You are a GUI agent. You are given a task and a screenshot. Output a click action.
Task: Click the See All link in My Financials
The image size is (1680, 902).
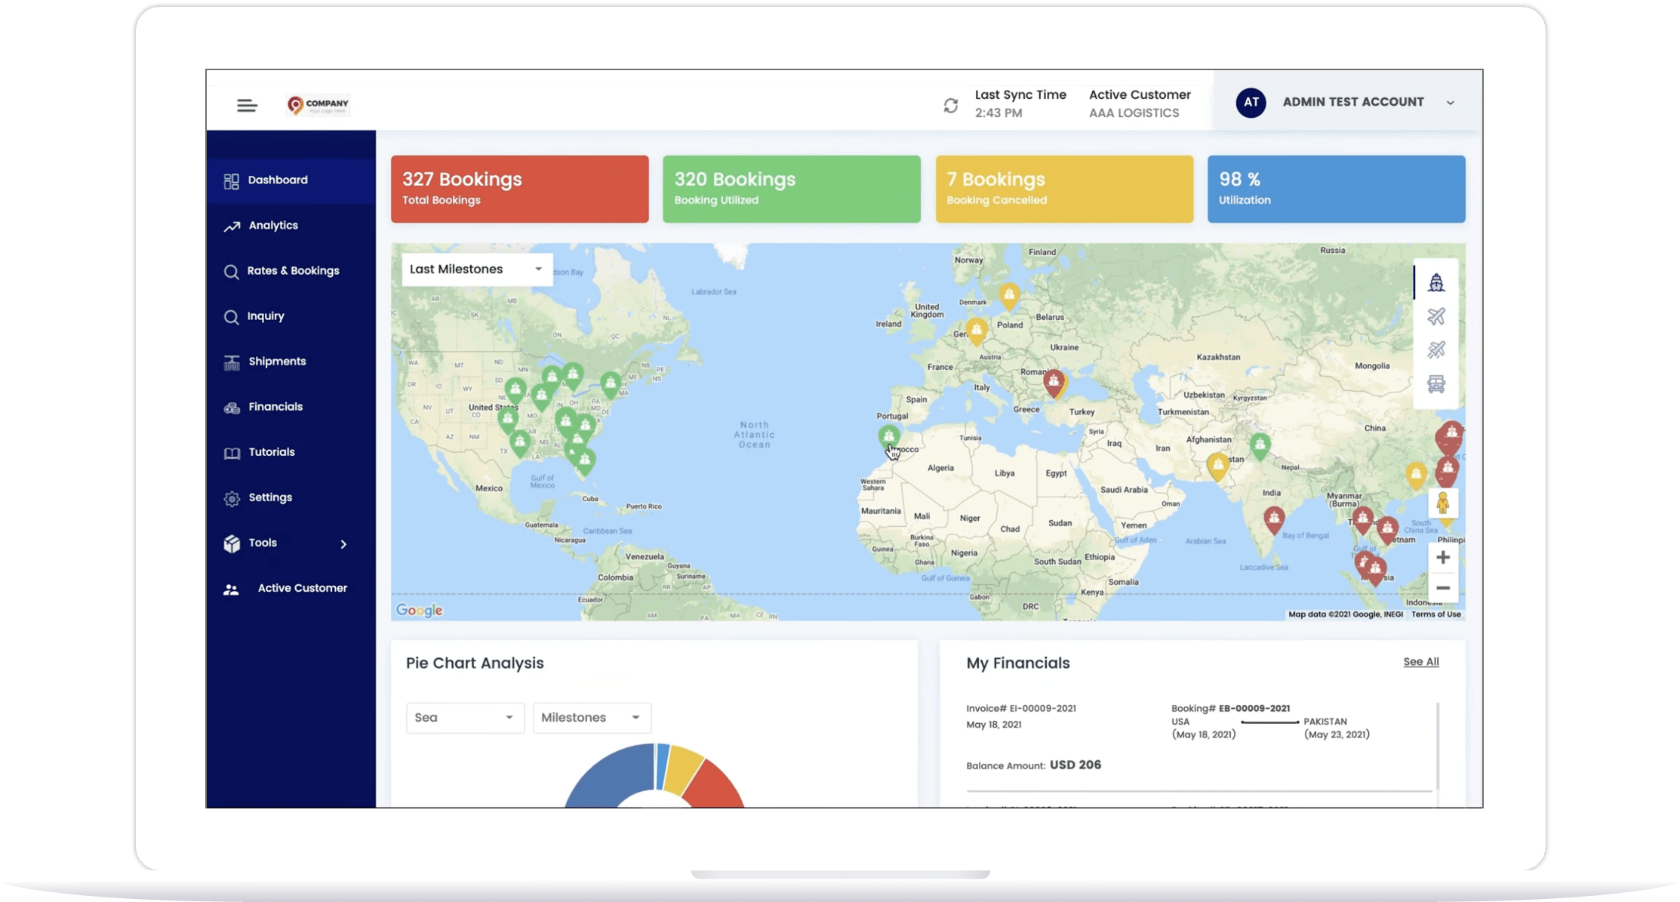point(1421,661)
